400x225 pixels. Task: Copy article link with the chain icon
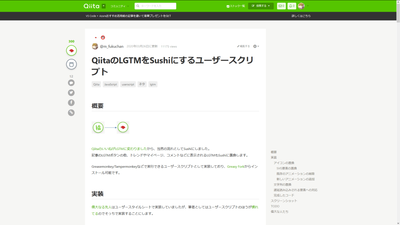pos(71,113)
